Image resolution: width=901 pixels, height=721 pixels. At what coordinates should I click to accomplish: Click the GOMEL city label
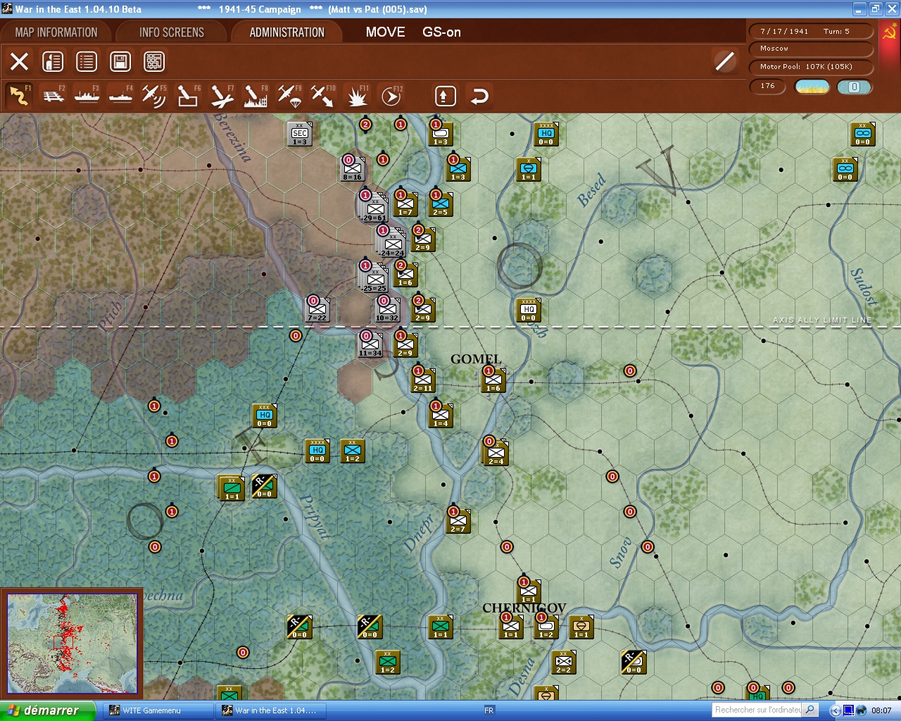coord(476,359)
